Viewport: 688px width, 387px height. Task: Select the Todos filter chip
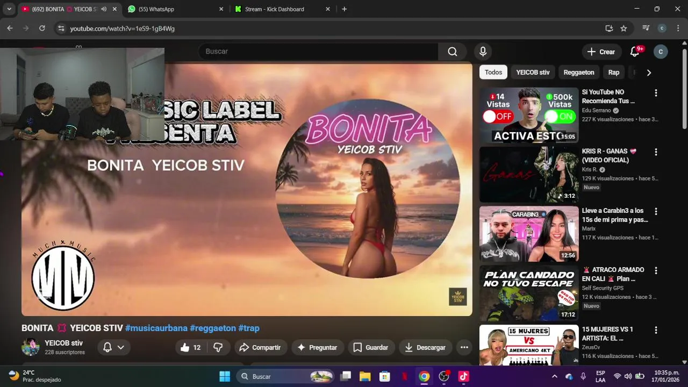tap(493, 73)
